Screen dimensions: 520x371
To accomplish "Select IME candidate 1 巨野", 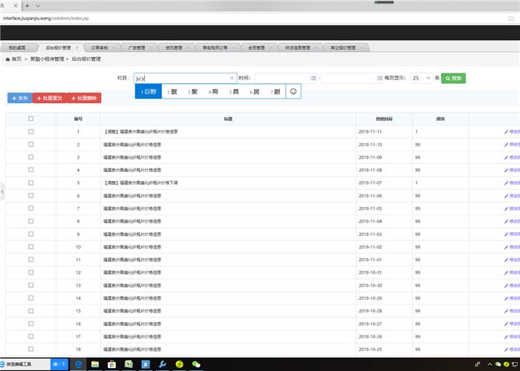I will coord(149,92).
